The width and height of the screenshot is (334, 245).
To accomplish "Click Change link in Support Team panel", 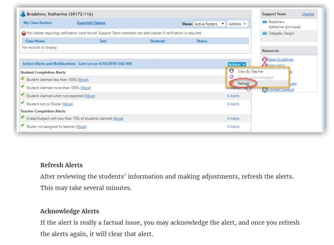I will click(308, 14).
